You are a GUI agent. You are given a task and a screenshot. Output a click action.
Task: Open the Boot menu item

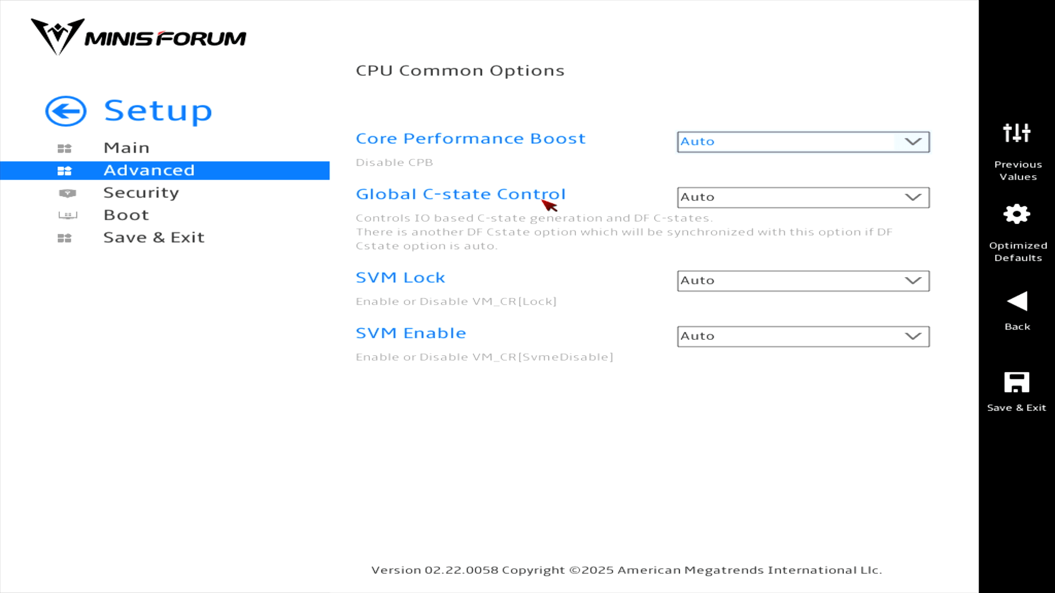126,215
